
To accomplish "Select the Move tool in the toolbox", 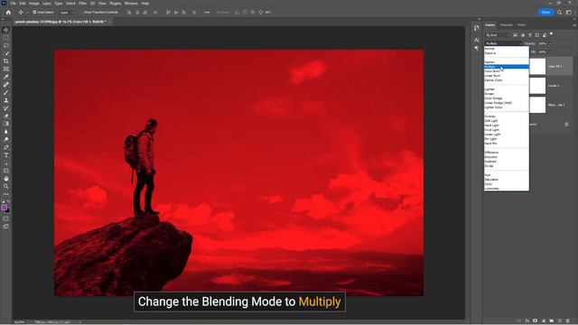I will point(6,30).
